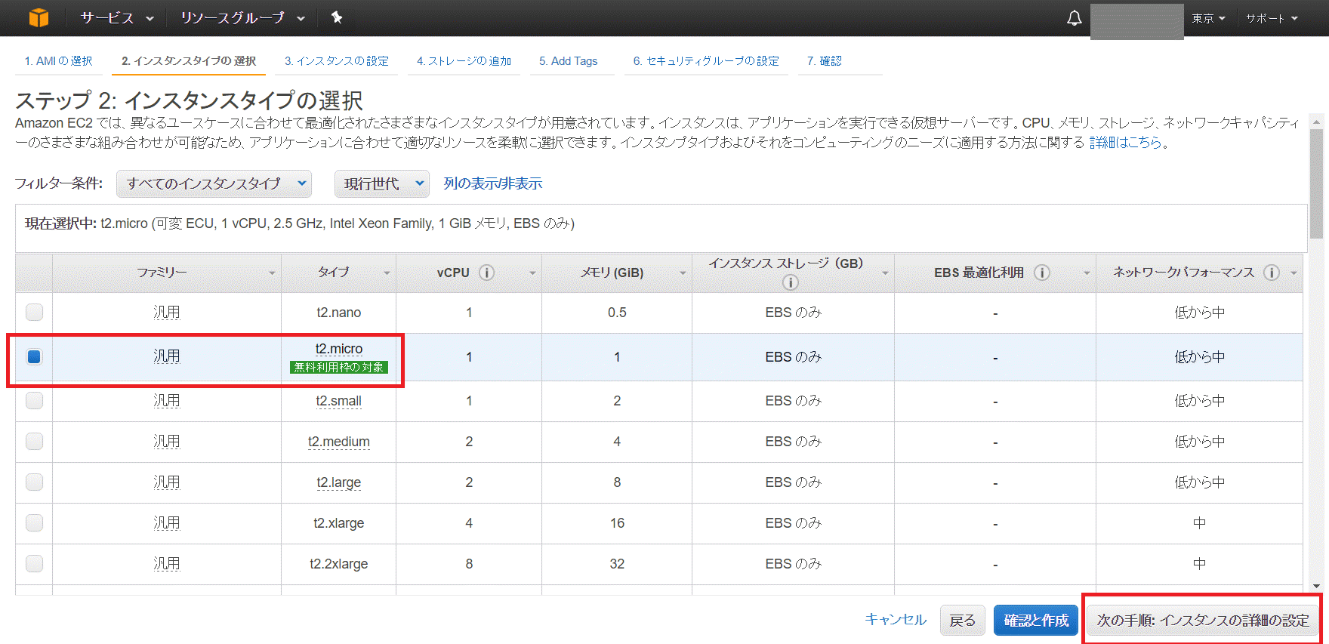Go to step 4 ストレージの追加 tab
The image size is (1329, 644).
(464, 60)
